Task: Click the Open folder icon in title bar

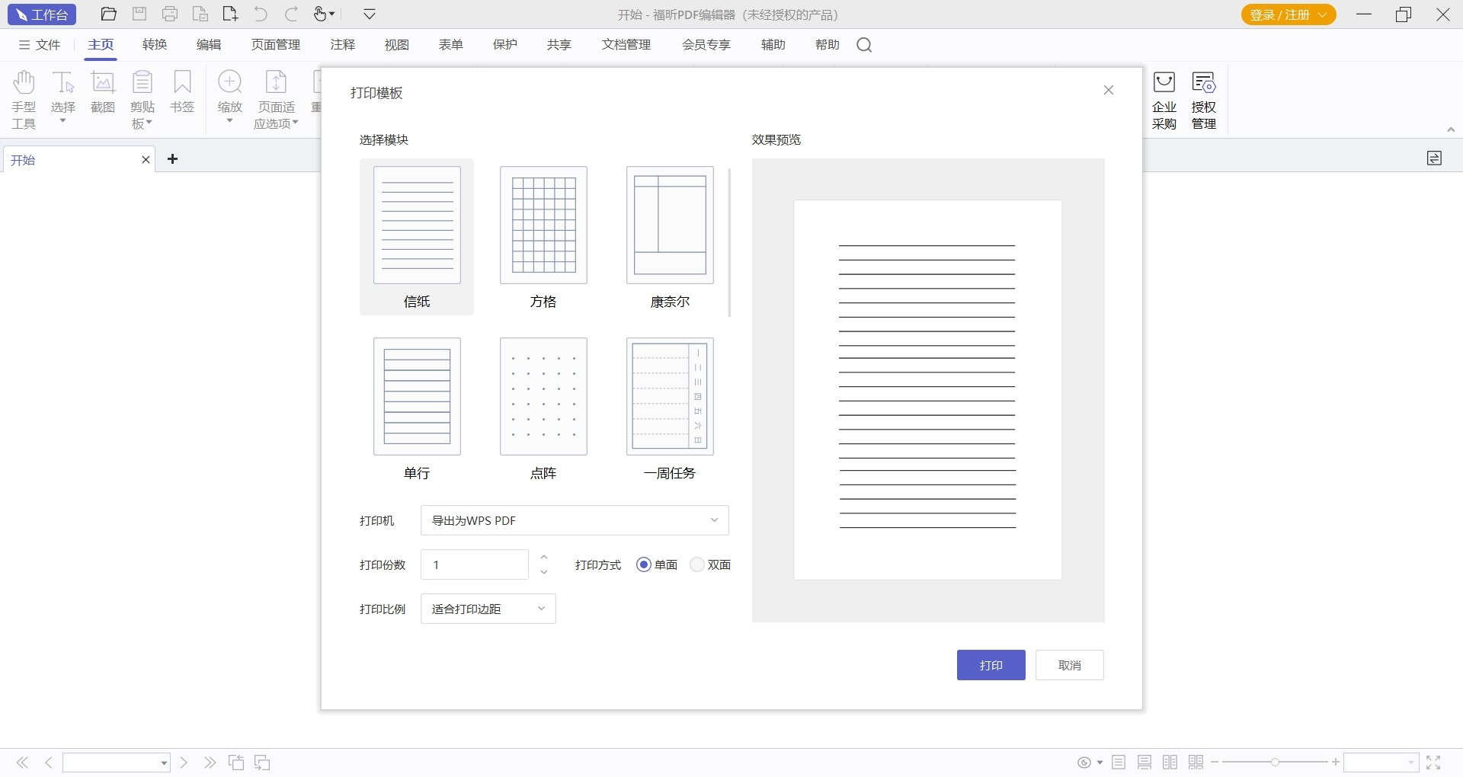Action: [x=109, y=14]
